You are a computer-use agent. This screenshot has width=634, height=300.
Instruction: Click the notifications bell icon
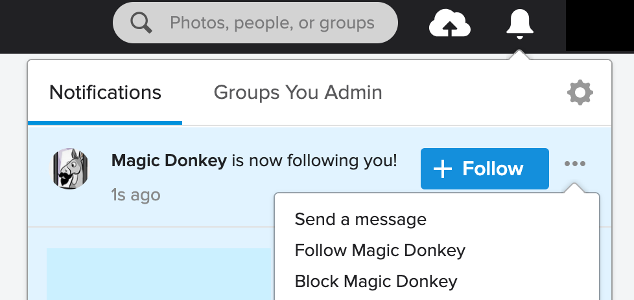[x=519, y=24]
